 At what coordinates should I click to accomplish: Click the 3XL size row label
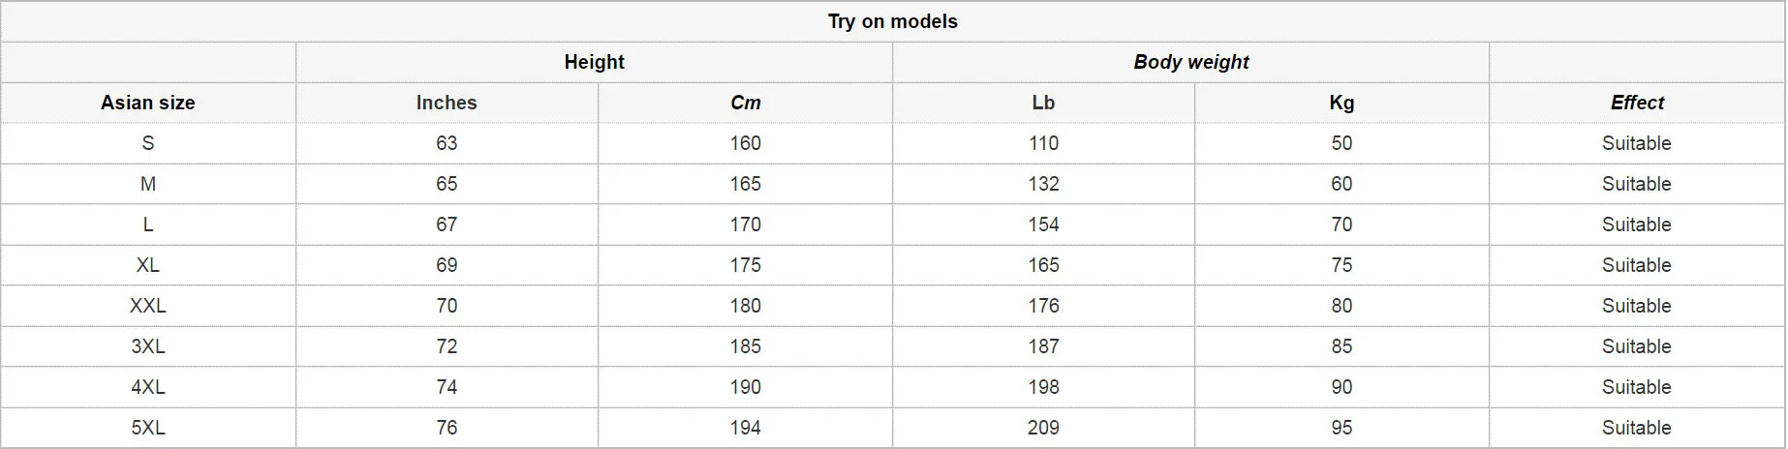point(148,346)
